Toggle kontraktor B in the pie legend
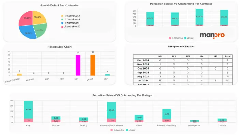 point(71,19)
